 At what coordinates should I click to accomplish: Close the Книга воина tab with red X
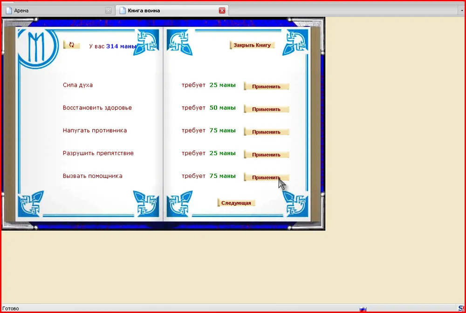[x=222, y=10]
